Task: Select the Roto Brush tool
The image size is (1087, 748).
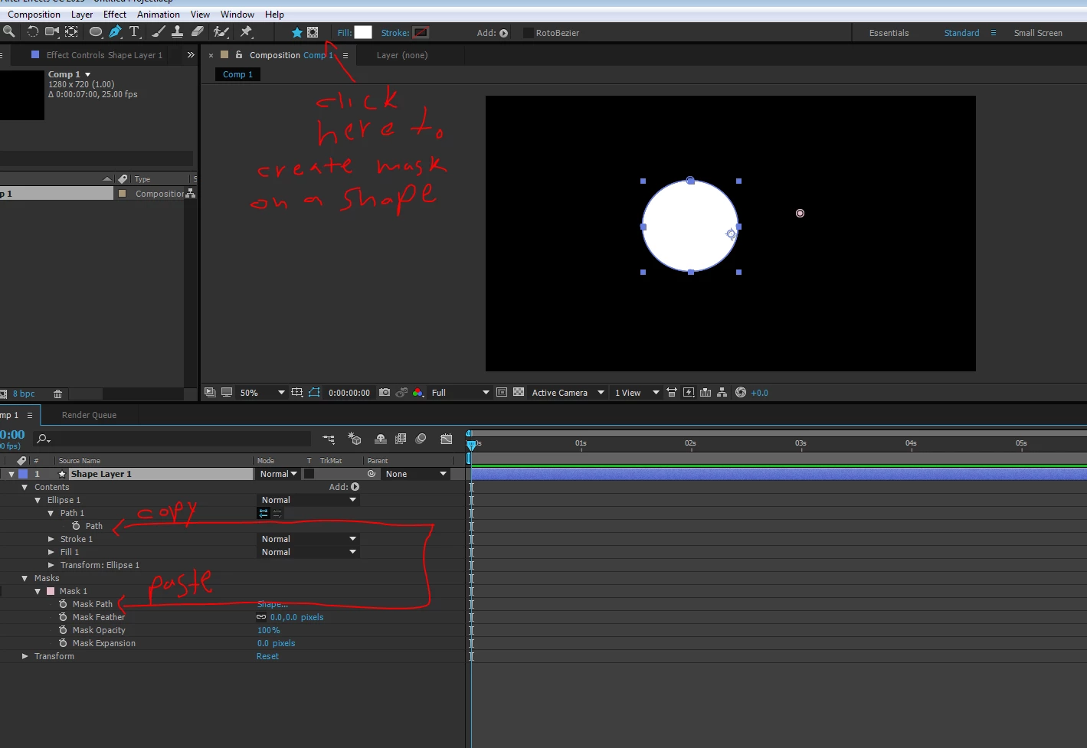Action: point(221,32)
